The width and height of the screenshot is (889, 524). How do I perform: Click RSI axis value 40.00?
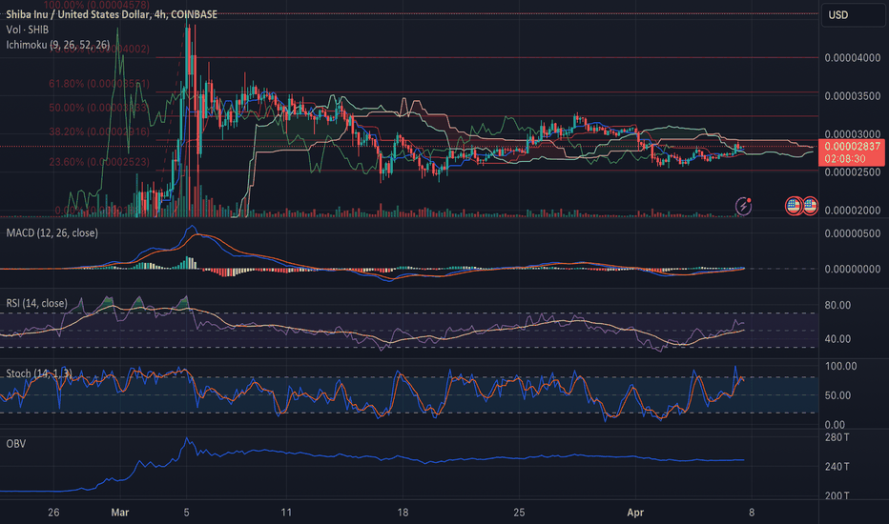[x=837, y=339]
